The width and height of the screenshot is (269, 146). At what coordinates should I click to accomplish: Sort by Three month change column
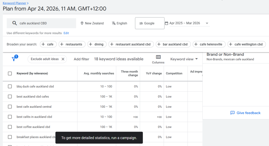coord(129,73)
